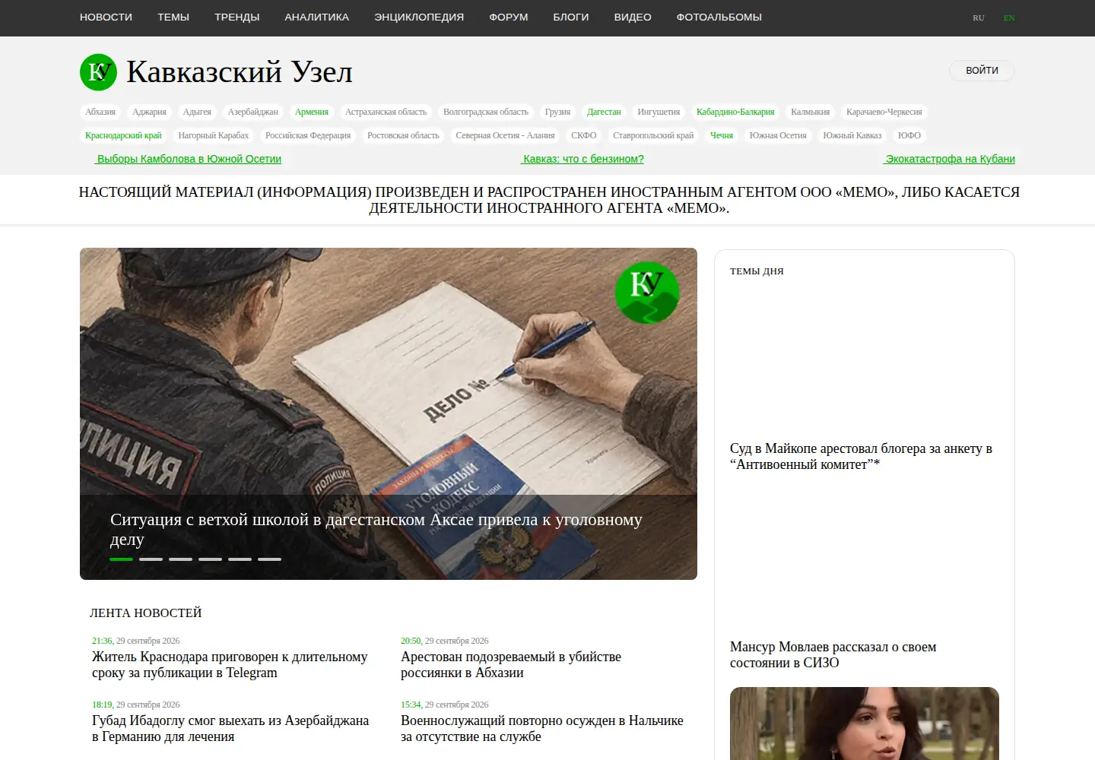Select the second slide indicator in carousel
1095x760 pixels.
(x=151, y=559)
